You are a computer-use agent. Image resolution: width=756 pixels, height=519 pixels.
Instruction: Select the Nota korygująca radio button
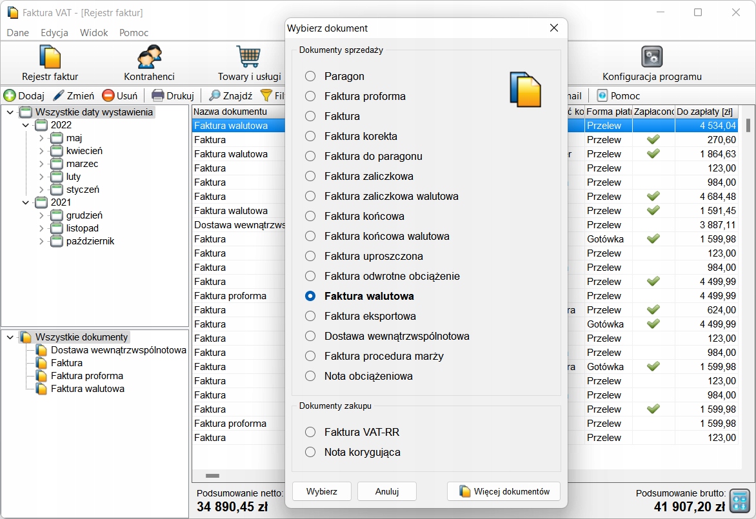310,452
